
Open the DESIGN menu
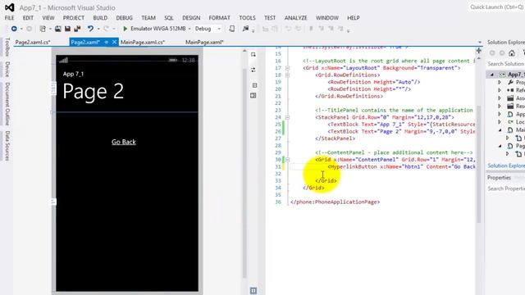(x=191, y=18)
